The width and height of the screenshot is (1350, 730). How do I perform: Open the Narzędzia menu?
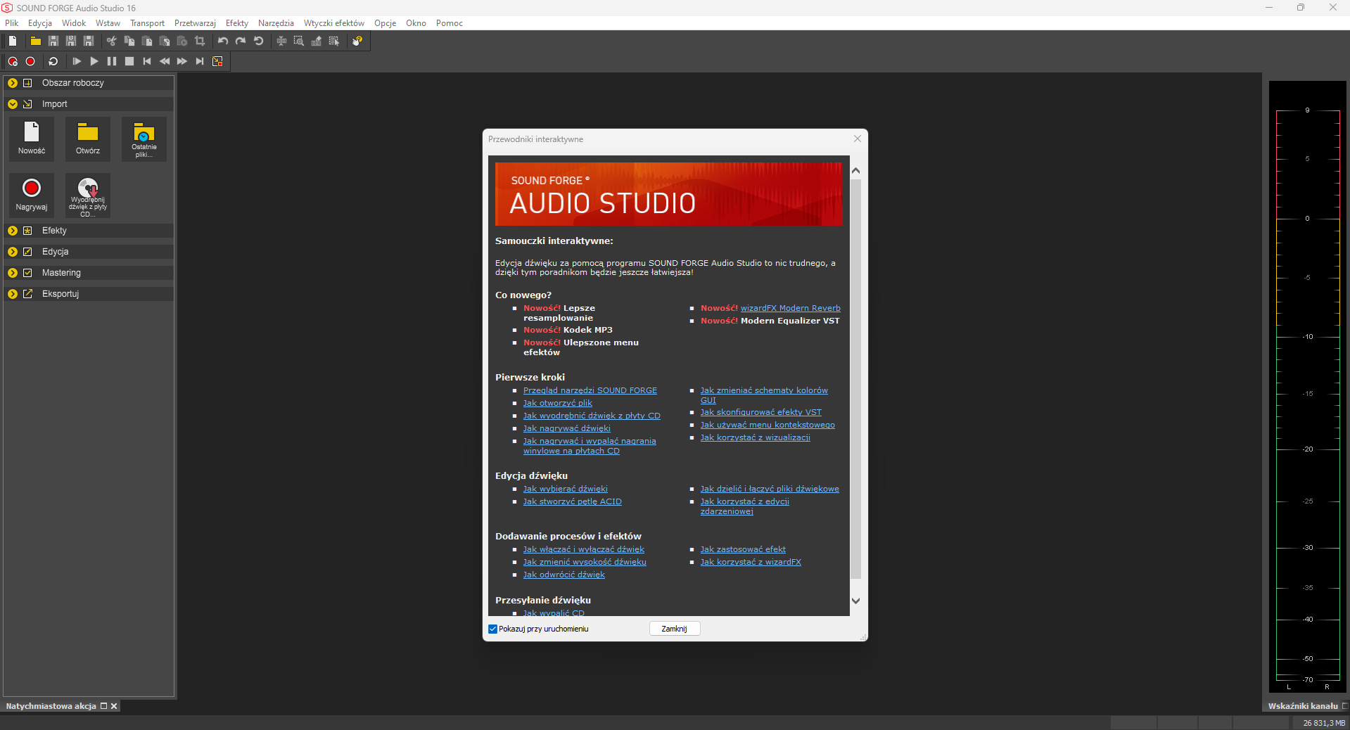[x=276, y=23]
